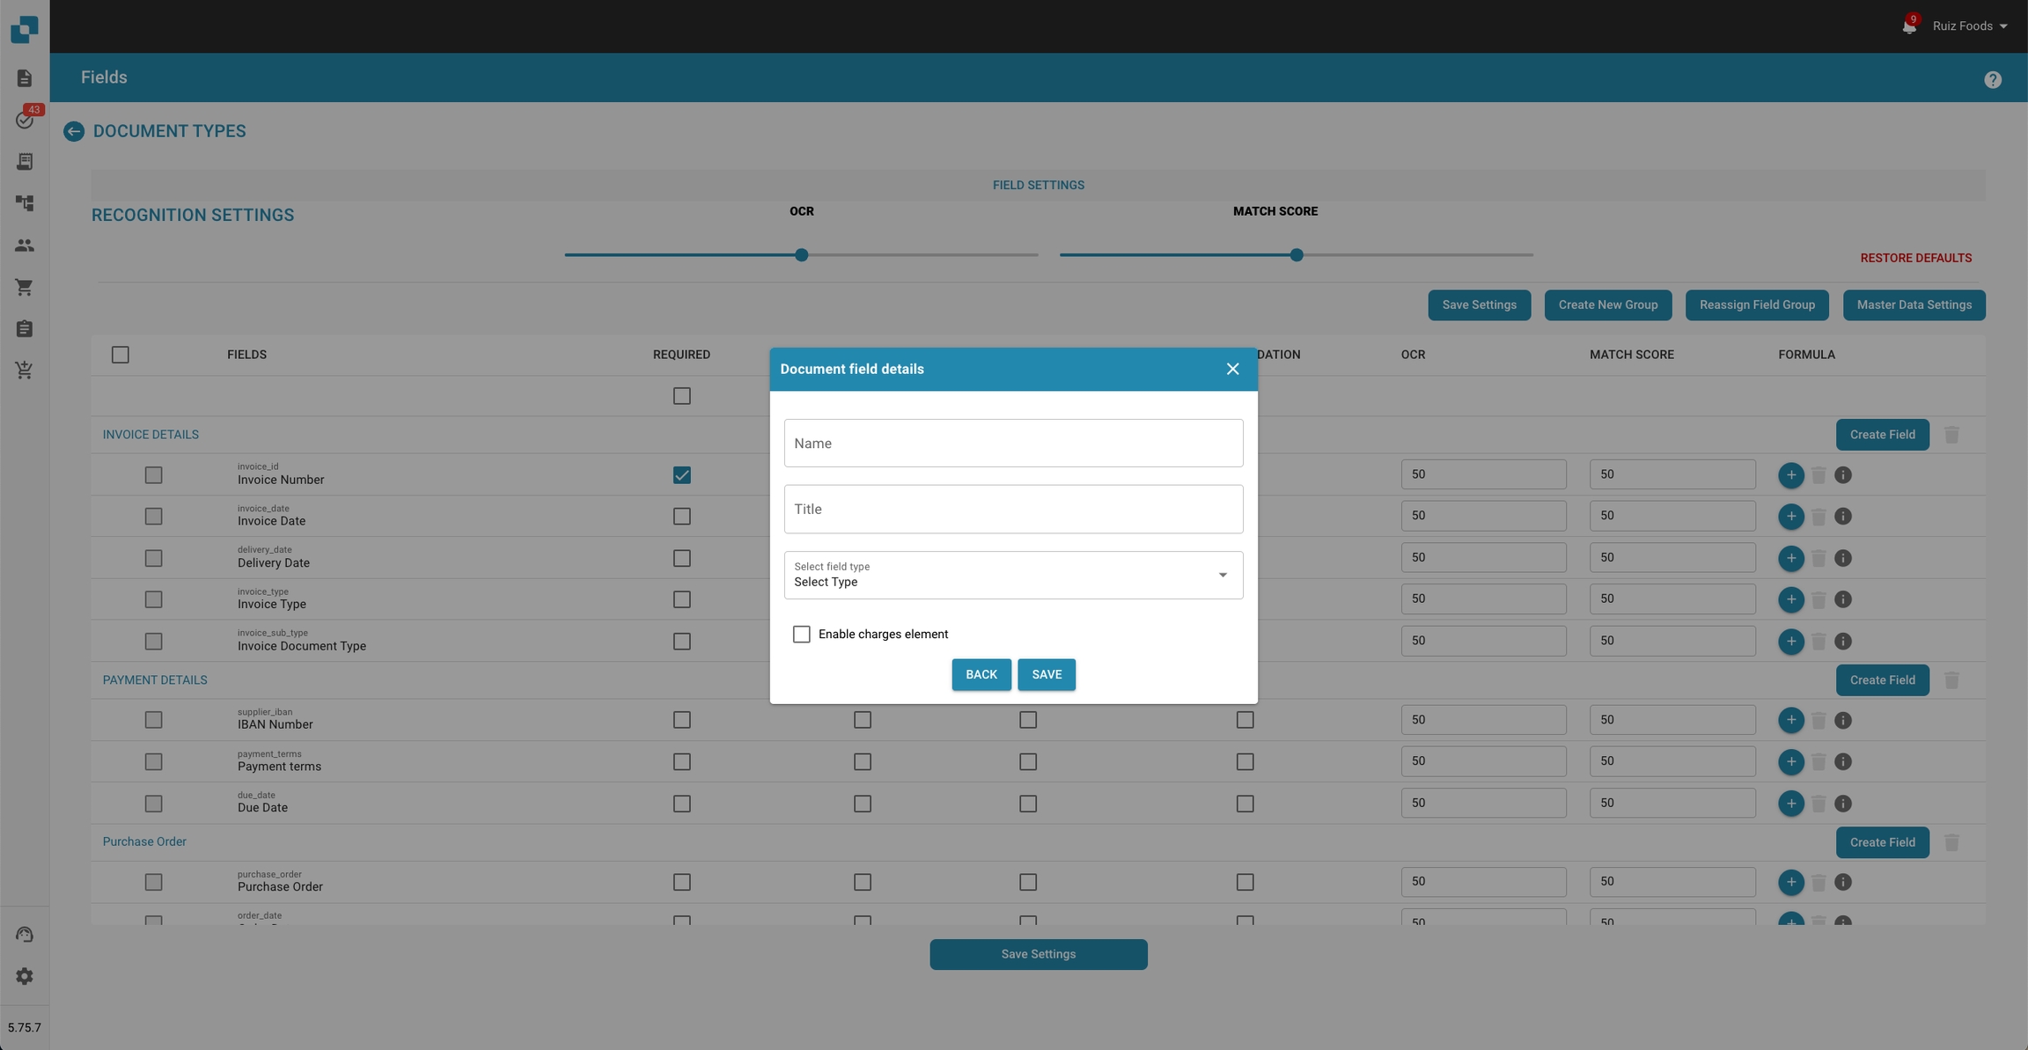The width and height of the screenshot is (2028, 1050).
Task: Tick the select-all fields header checkbox
Action: tap(121, 355)
